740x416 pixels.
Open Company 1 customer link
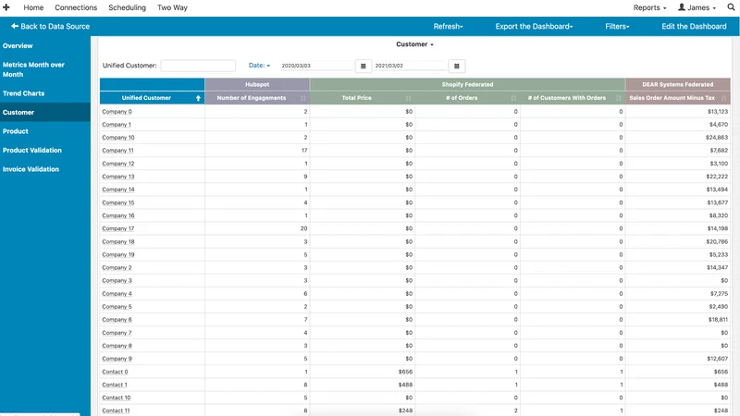[x=117, y=125]
